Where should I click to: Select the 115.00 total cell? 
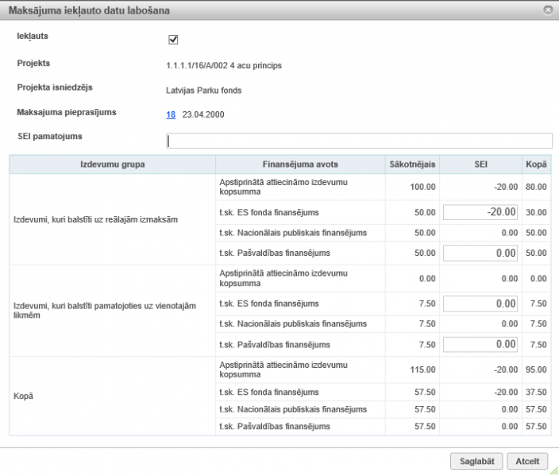click(423, 370)
